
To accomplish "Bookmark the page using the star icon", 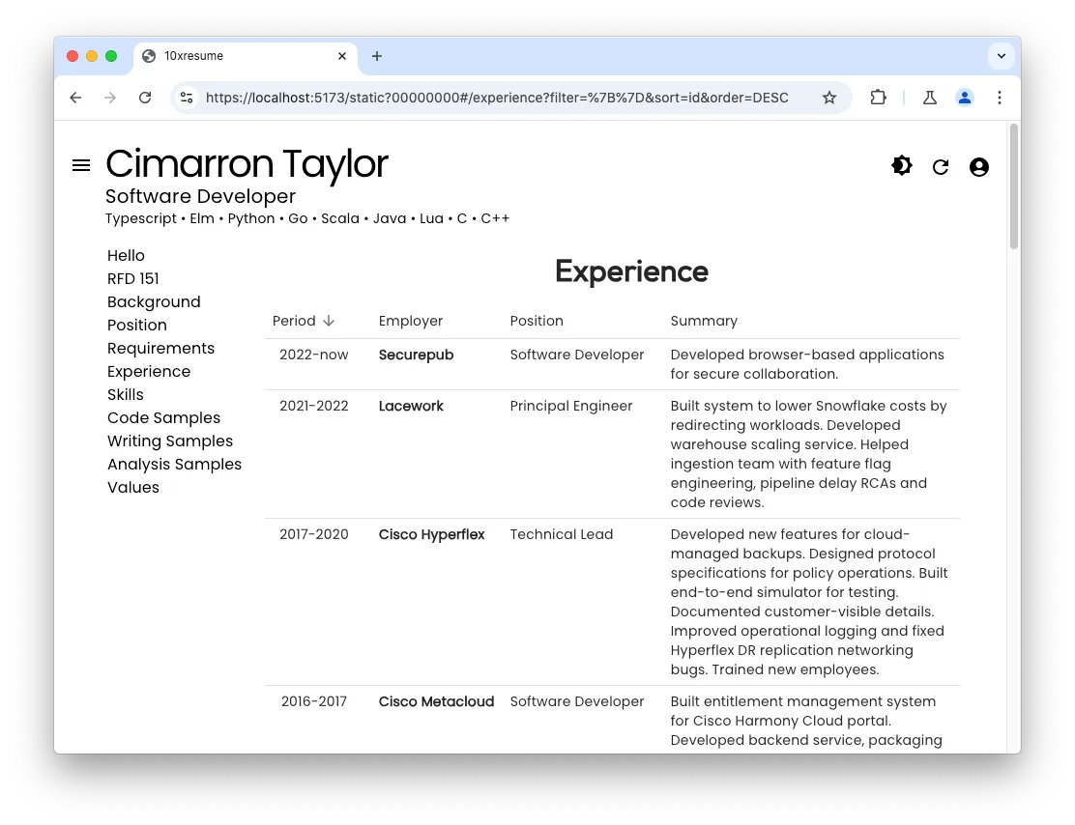I will click(x=829, y=98).
